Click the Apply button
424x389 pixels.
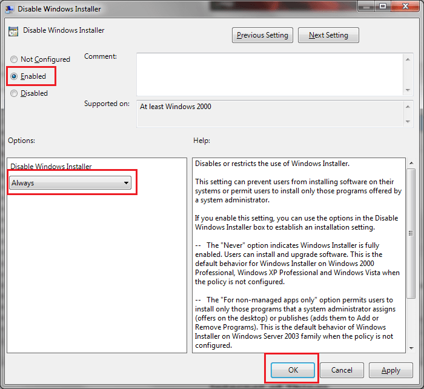click(391, 370)
